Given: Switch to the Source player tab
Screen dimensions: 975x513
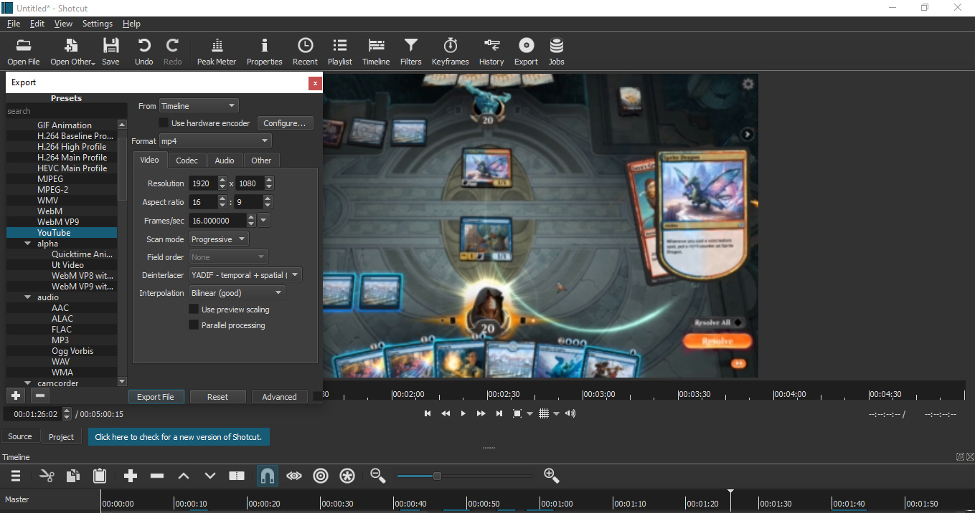Looking at the screenshot, I should click(20, 436).
